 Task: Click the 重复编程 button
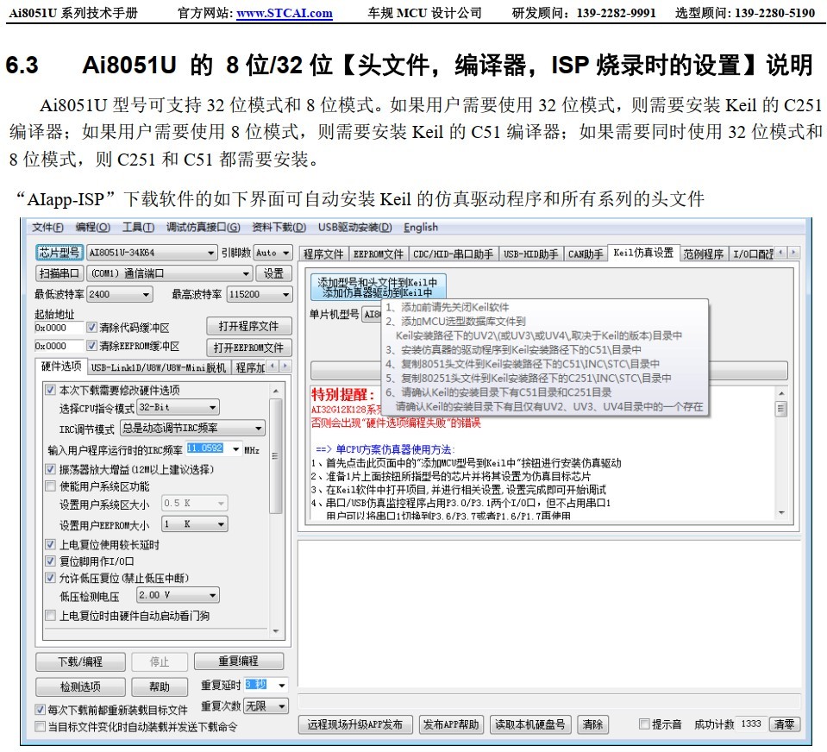pos(239,661)
